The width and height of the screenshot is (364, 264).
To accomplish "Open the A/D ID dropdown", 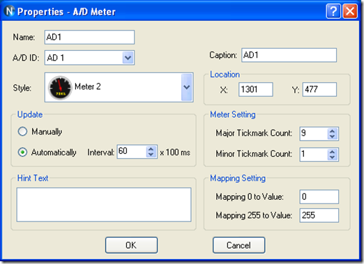I will pos(128,58).
